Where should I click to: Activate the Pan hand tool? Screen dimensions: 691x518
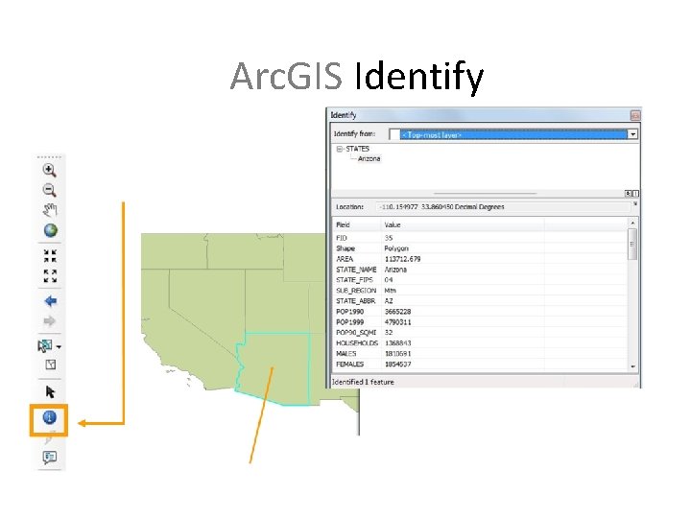coord(50,210)
